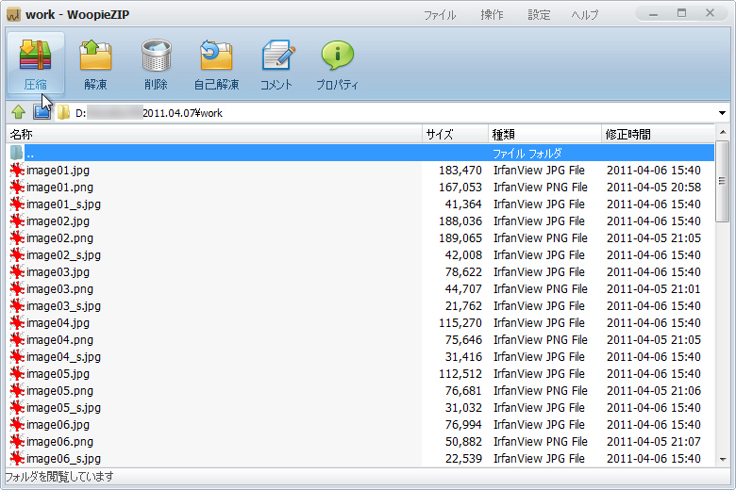Open the コメント comment tool
This screenshot has height=490, width=736.
pos(277,56)
